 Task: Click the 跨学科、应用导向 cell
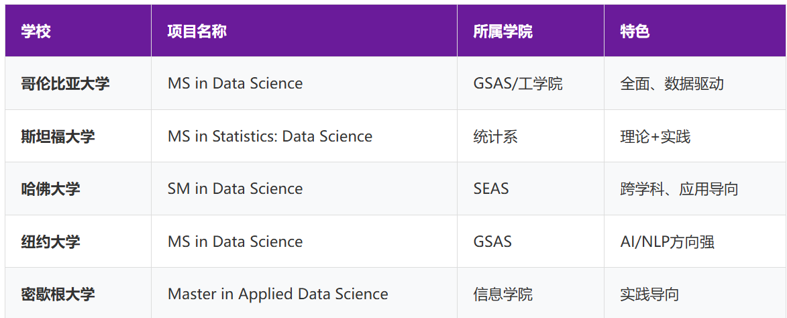pos(679,189)
